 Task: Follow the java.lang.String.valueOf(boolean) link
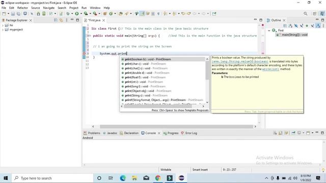coord(240,62)
